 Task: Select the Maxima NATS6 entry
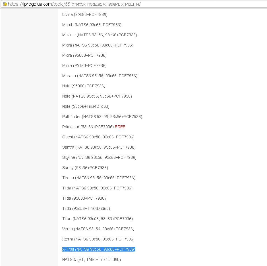(x=100, y=35)
